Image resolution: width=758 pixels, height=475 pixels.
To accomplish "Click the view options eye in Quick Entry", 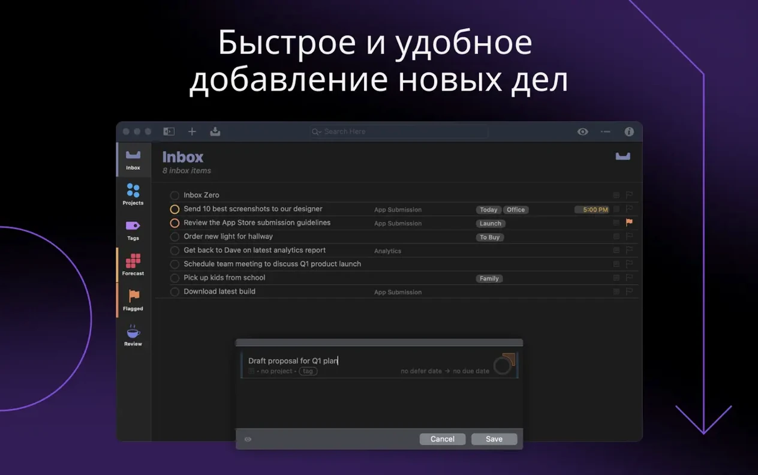I will 248,439.
